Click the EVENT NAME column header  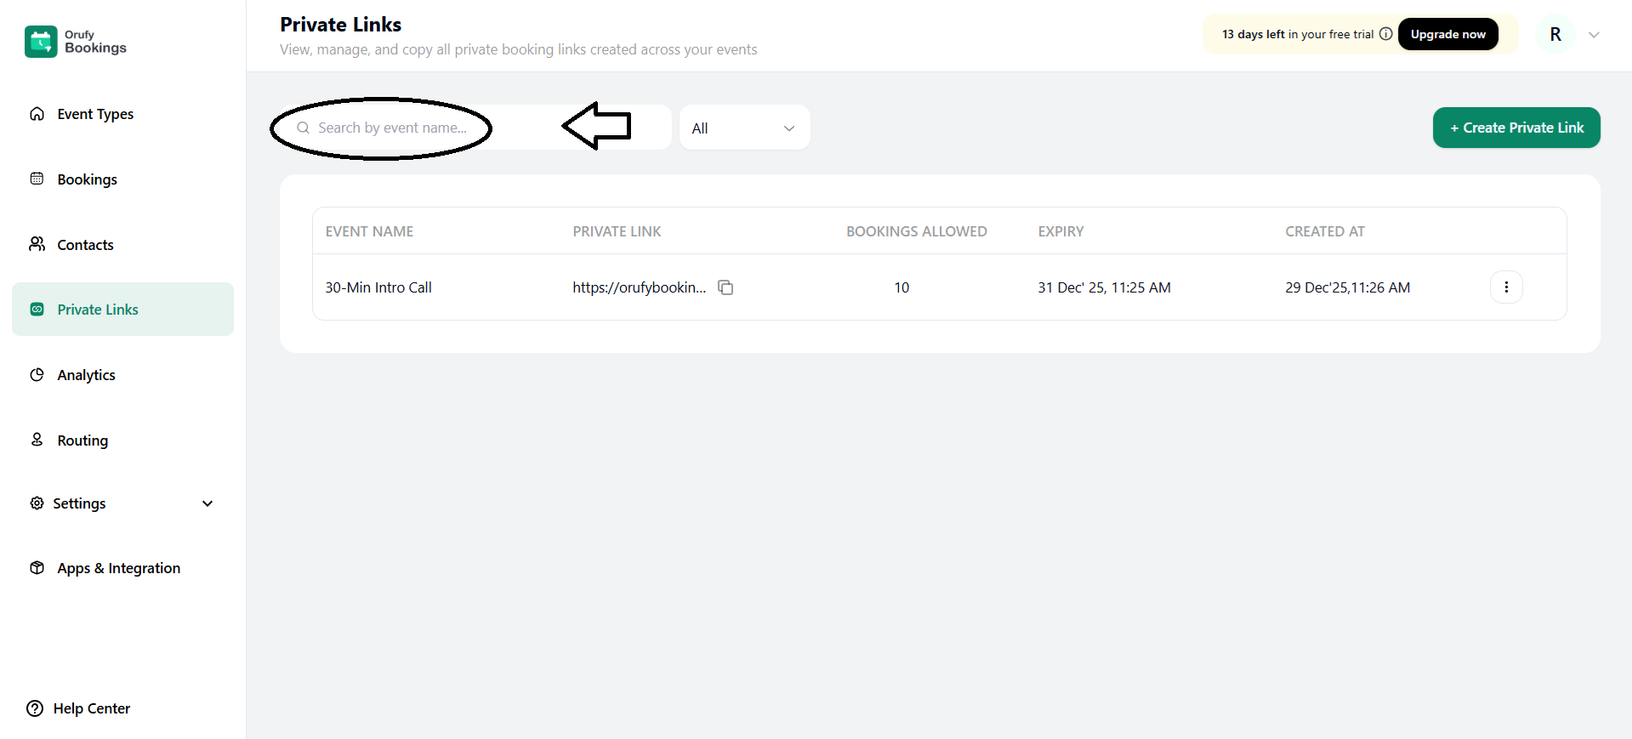coord(369,231)
